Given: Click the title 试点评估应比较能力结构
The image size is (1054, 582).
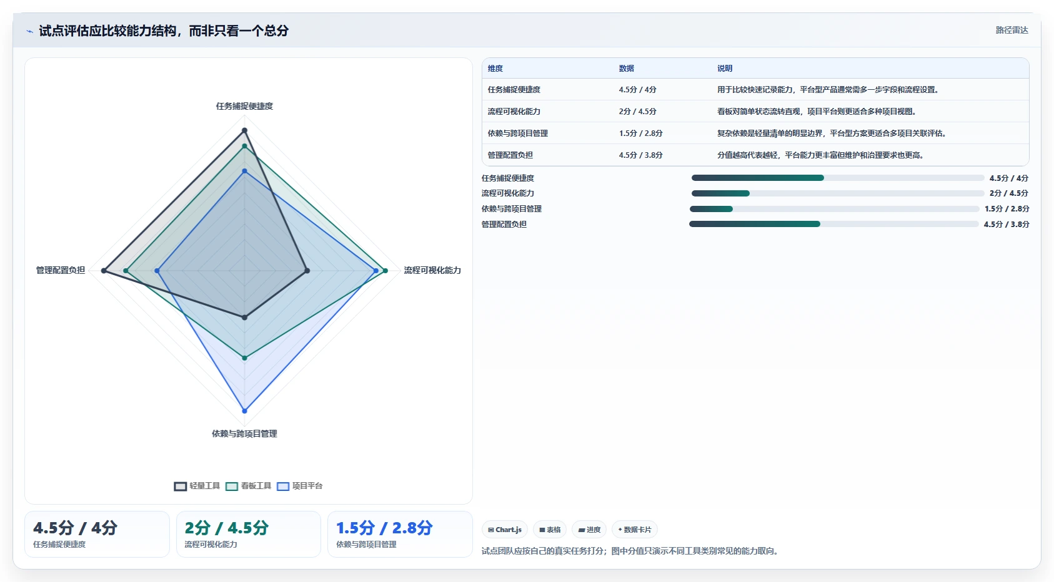Looking at the screenshot, I should (x=164, y=31).
